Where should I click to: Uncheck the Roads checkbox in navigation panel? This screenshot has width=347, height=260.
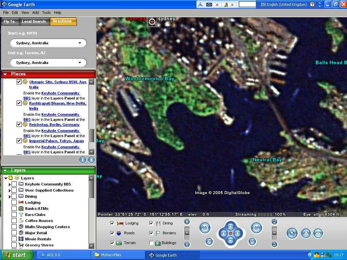(113, 233)
